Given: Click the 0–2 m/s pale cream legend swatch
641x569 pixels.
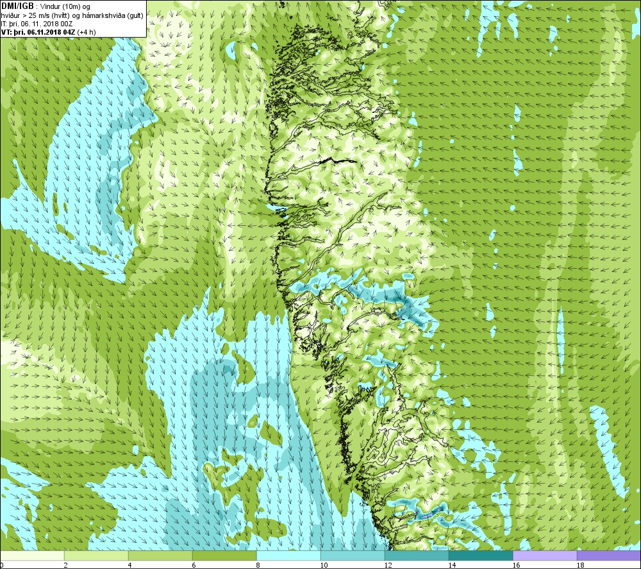Looking at the screenshot, I should [x=32, y=556].
